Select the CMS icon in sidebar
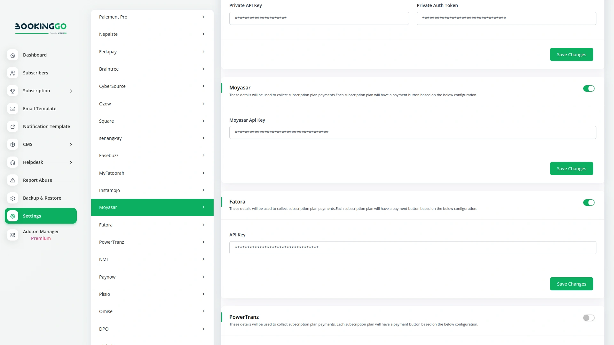The width and height of the screenshot is (614, 345). coord(12,144)
